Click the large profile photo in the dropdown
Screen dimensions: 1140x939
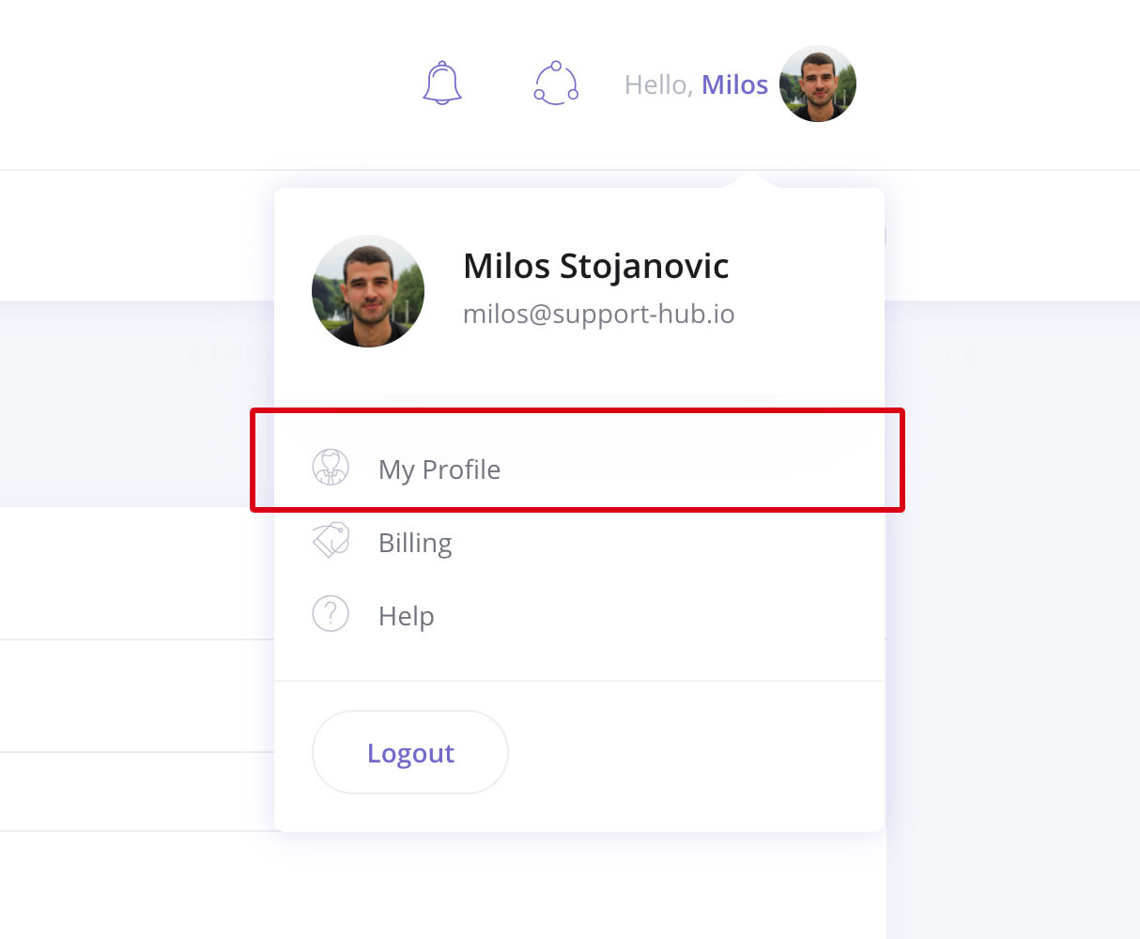[368, 291]
